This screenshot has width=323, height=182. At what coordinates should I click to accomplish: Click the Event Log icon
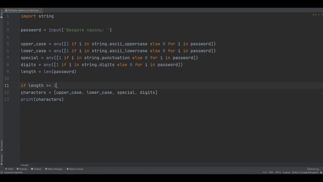point(308,169)
